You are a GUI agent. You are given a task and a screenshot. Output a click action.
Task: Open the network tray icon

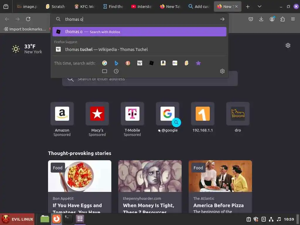pos(271,219)
